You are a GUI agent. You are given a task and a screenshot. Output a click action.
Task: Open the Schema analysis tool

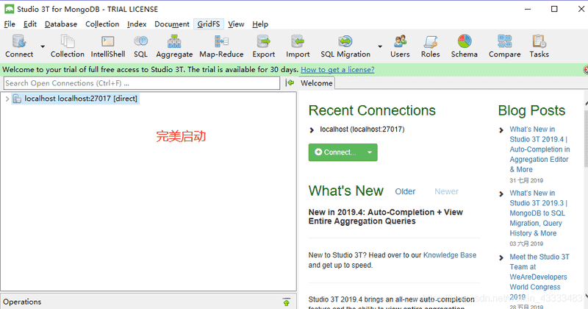pyautogui.click(x=464, y=46)
